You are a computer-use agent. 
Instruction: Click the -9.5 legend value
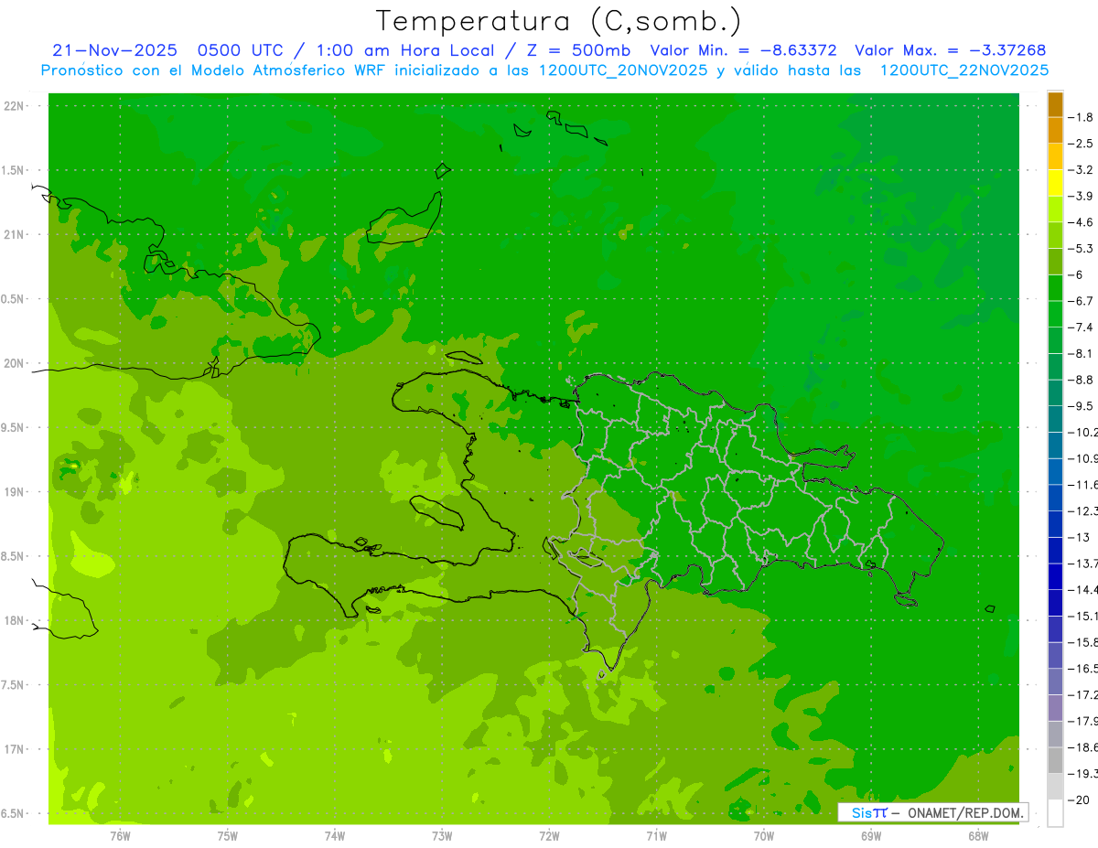pos(1081,406)
